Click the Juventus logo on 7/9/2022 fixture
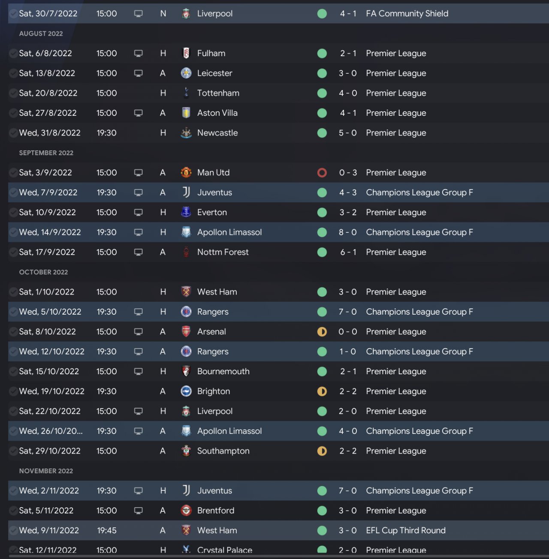The image size is (549, 559). click(x=186, y=192)
